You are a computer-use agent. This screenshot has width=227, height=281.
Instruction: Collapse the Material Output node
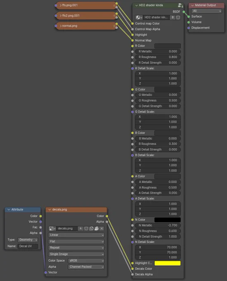tap(192, 5)
